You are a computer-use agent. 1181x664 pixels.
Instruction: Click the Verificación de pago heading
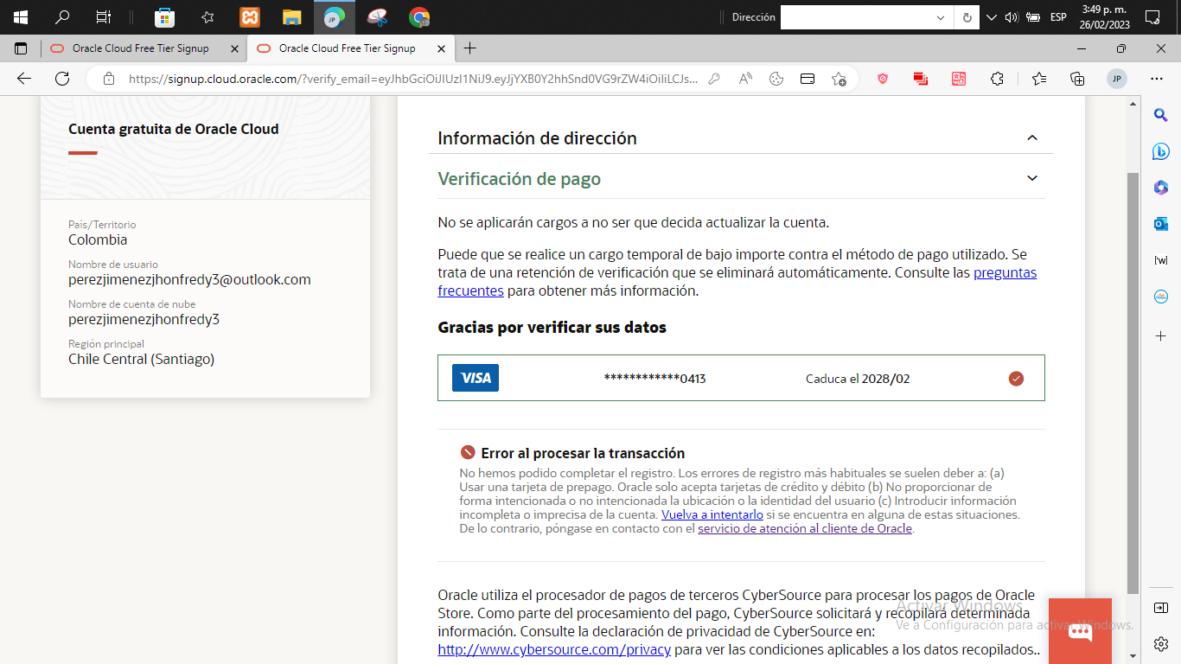click(519, 179)
